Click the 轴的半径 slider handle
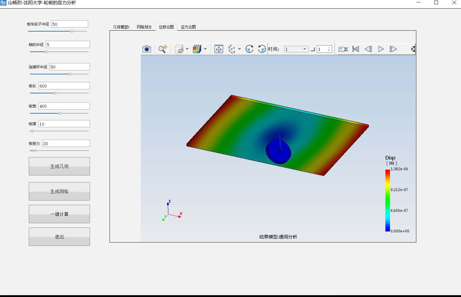Image resolution: width=461 pixels, height=297 pixels. (47, 52)
